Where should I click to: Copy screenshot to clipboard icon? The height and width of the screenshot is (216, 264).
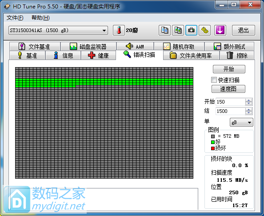pos(178,30)
